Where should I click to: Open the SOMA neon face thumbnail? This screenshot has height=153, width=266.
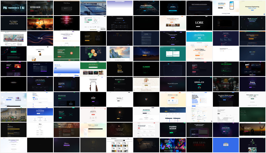point(173,145)
